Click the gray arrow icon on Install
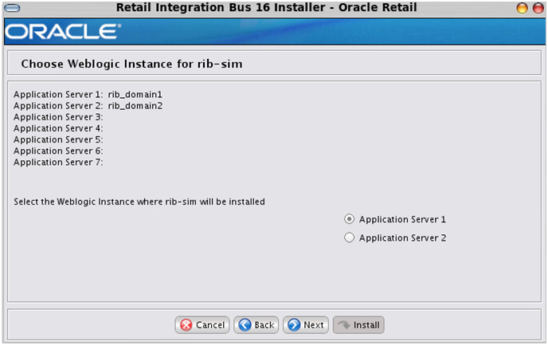 [x=344, y=325]
